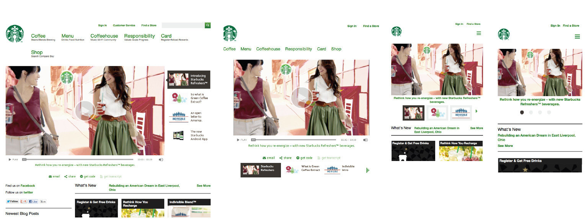Click next arrow beside thumbnails in third layout

click(477, 111)
